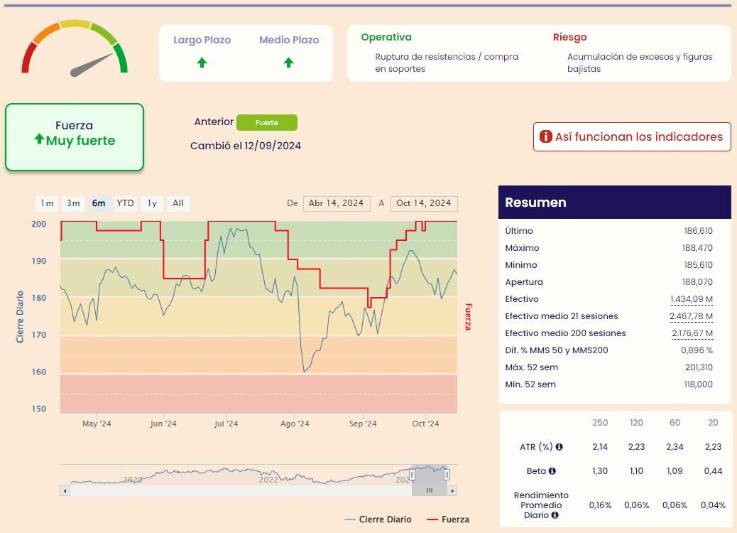Click the 250 column header
The height and width of the screenshot is (533, 737).
[x=600, y=422]
